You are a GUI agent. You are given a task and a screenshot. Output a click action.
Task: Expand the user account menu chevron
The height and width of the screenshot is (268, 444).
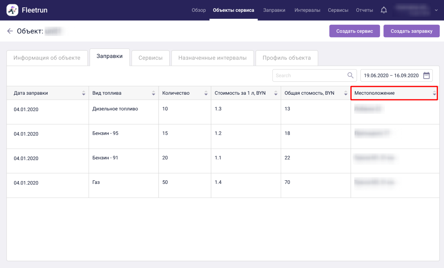(436, 10)
